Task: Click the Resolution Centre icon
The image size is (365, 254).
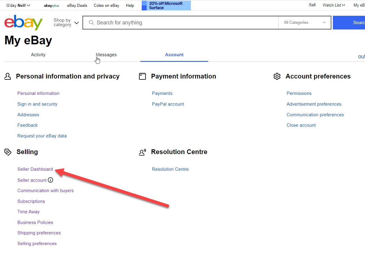Action: click(x=143, y=152)
